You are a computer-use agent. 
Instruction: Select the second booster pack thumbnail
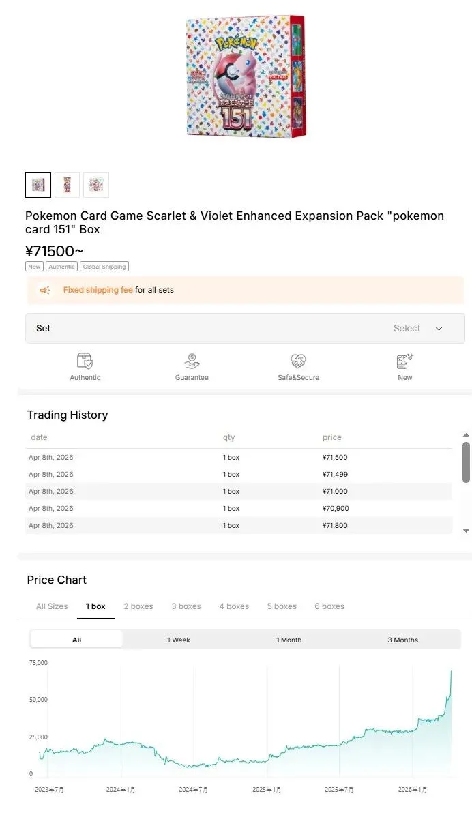point(67,185)
